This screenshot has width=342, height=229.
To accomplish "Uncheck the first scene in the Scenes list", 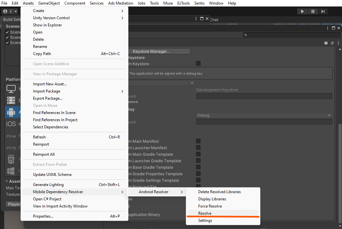I will tap(8, 32).
